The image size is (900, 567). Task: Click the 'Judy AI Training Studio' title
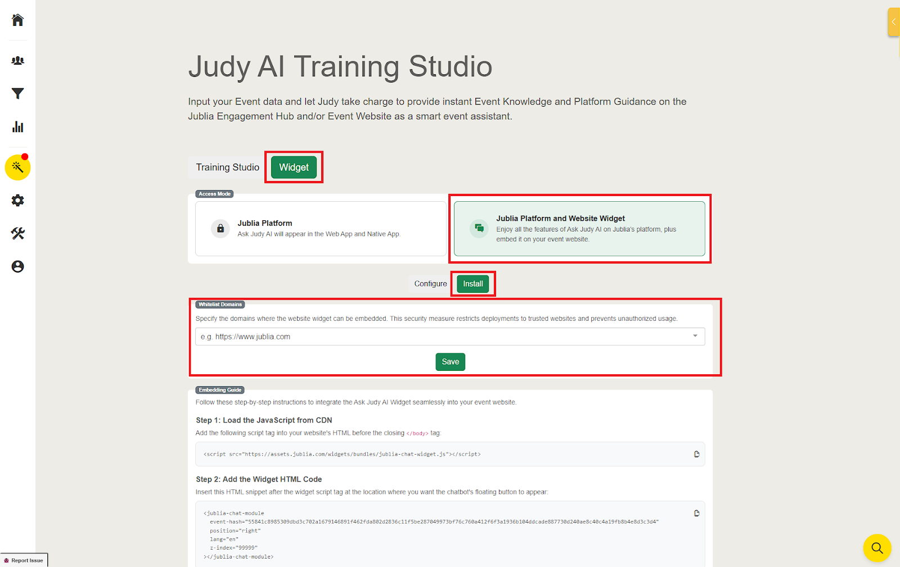click(340, 66)
